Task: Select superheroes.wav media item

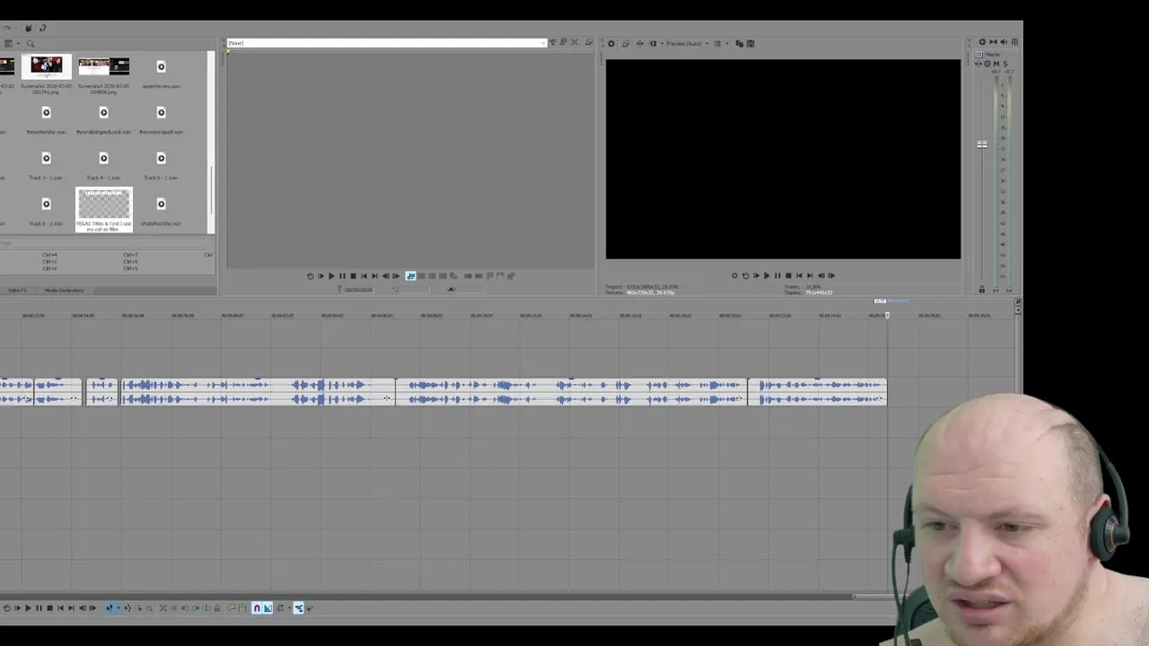Action: [x=161, y=74]
